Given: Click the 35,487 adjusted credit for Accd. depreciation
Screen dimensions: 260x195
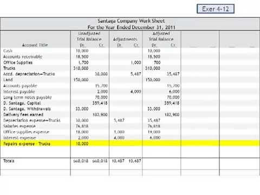Looking at the screenshot, I should [x=173, y=74].
